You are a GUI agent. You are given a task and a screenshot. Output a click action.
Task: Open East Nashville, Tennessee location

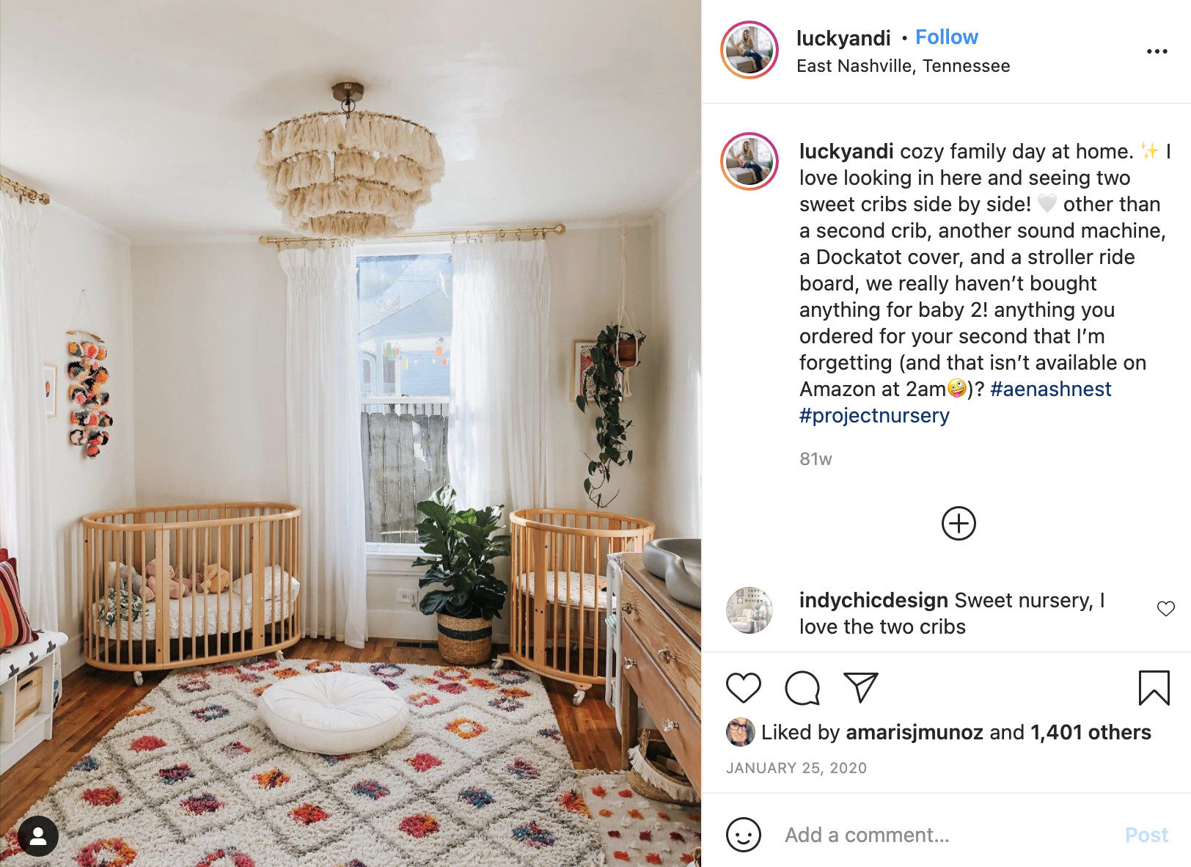(903, 66)
